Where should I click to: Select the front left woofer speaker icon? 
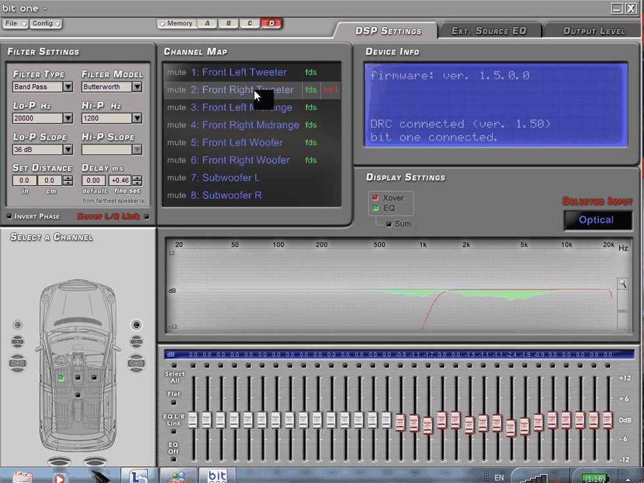[x=17, y=363]
